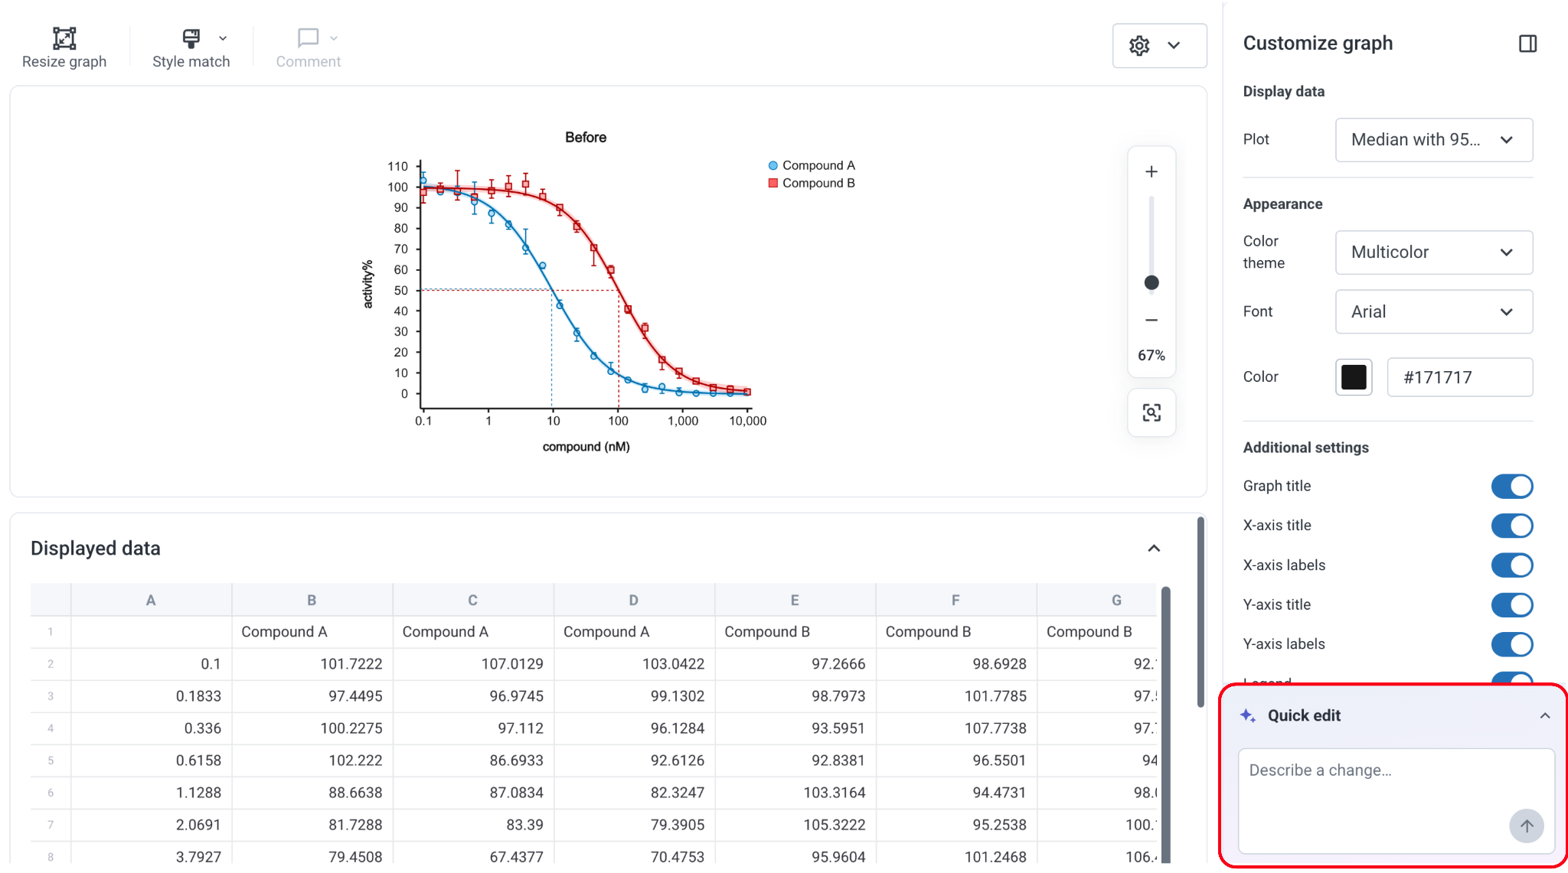
Task: Click the Compound B legend entry
Action: (812, 183)
